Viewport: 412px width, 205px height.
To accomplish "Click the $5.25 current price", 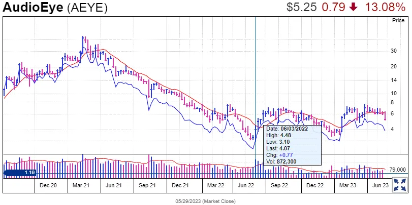I will 302,7.
